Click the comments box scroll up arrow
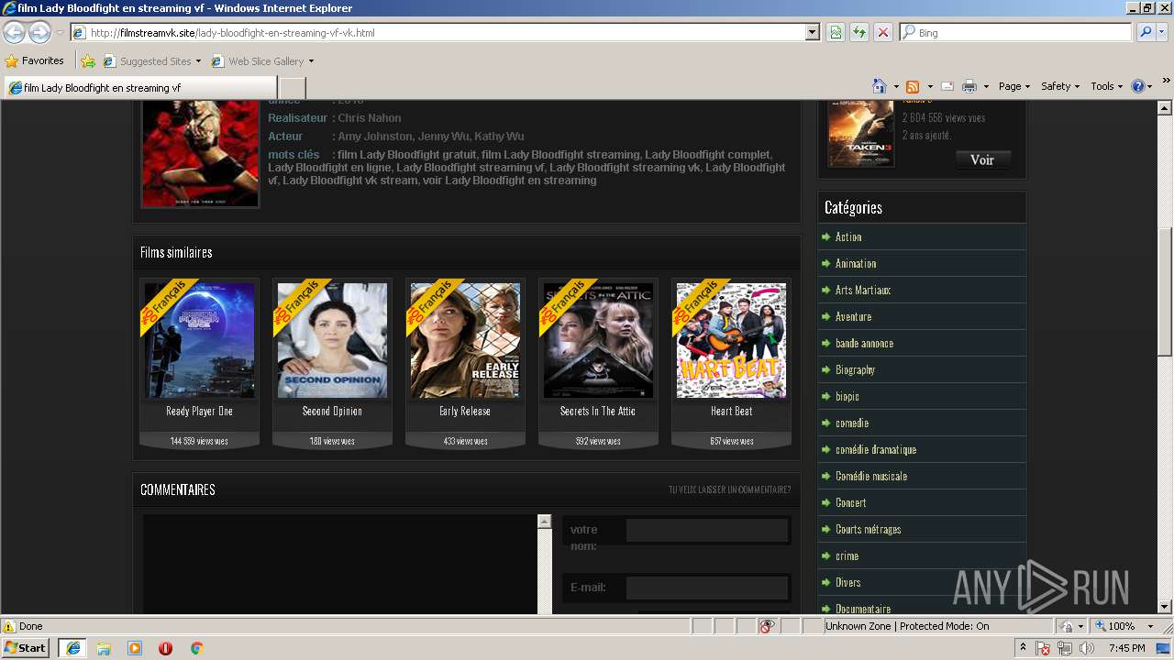Screen dimensions: 1174x660 [x=544, y=522]
